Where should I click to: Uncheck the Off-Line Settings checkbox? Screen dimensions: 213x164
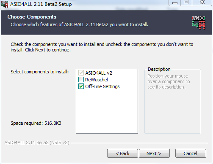[x=81, y=86]
